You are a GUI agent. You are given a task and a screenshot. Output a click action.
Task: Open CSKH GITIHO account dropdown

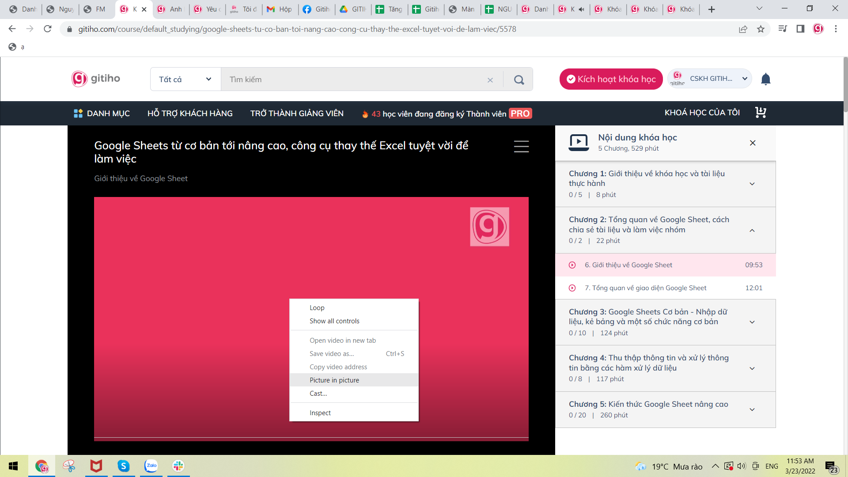(x=710, y=79)
